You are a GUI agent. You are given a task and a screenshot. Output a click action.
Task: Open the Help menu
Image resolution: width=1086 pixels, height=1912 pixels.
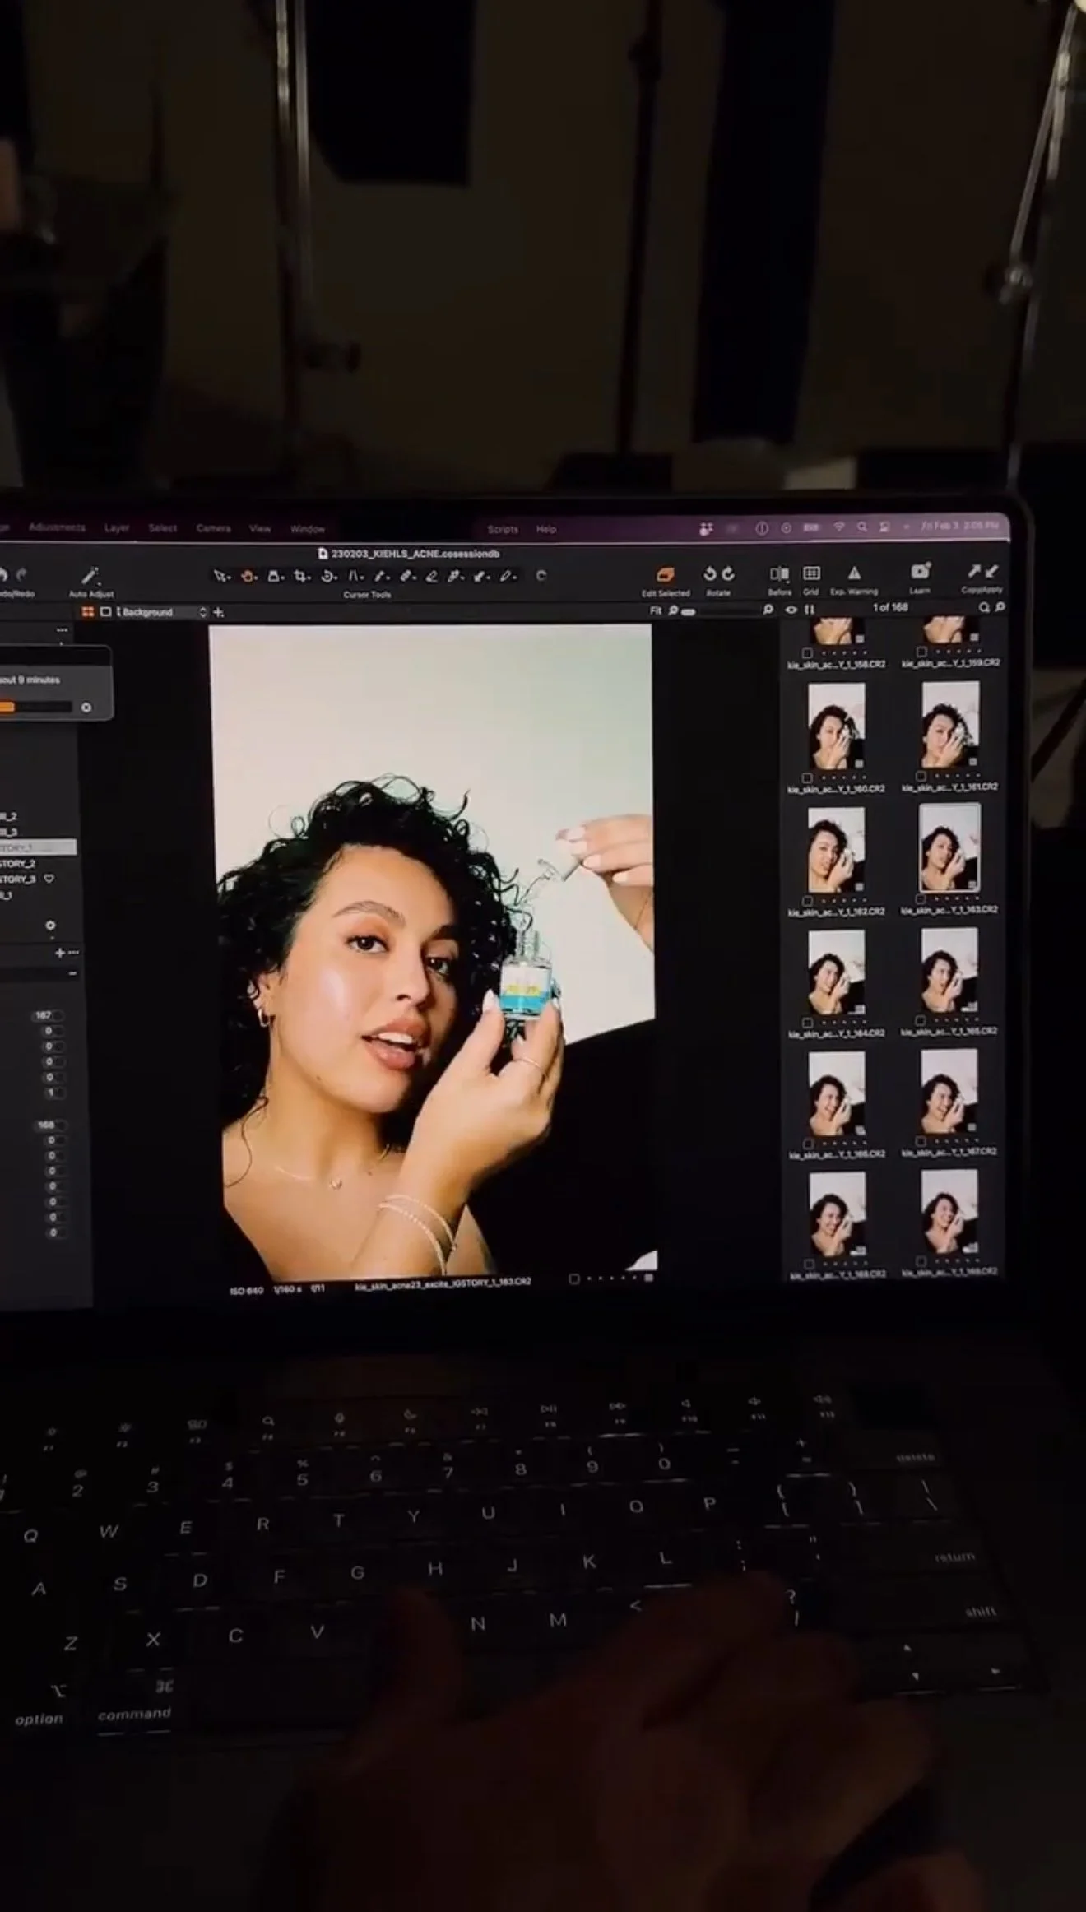point(546,530)
